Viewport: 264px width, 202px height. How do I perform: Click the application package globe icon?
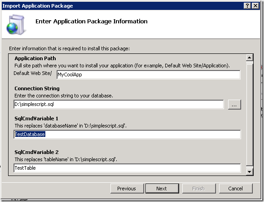16,25
